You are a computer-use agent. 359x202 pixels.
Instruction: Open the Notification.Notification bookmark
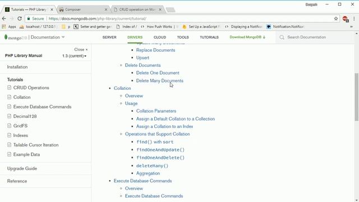[285, 26]
